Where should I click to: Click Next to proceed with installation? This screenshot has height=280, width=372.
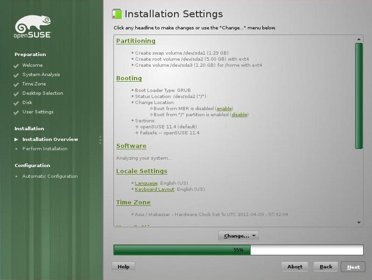point(353,267)
